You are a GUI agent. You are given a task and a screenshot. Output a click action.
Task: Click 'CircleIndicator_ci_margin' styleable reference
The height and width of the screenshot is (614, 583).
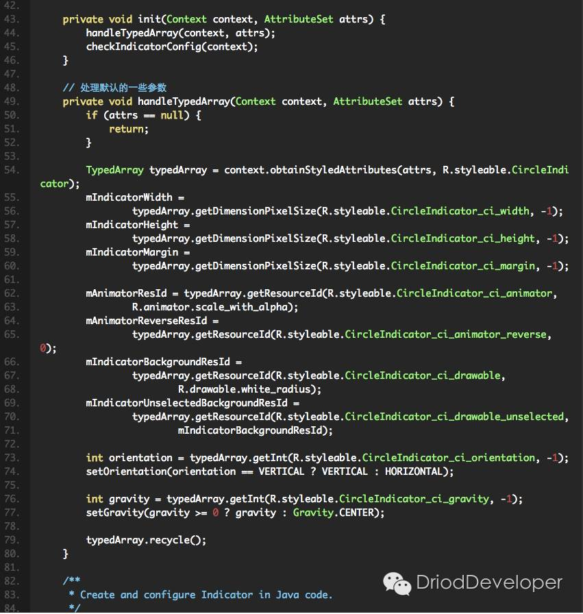pyautogui.click(x=463, y=266)
